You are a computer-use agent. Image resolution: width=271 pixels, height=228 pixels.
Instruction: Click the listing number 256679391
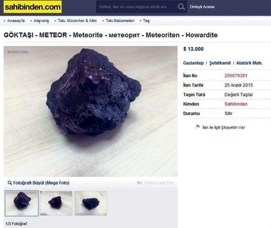tap(236, 76)
